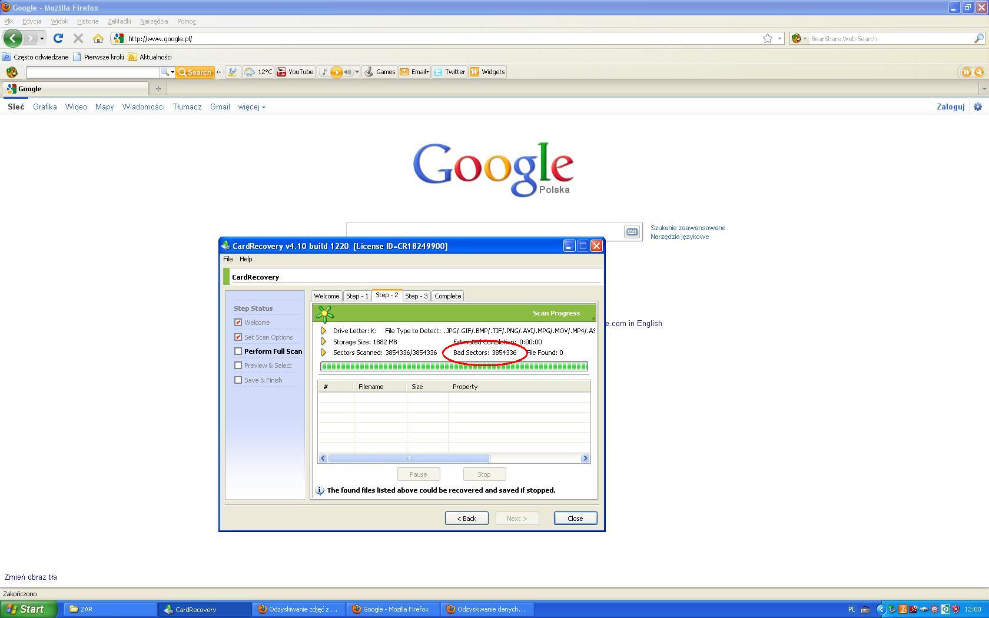Click the BearShare bear logo on the toolbar

pyautogui.click(x=11, y=72)
